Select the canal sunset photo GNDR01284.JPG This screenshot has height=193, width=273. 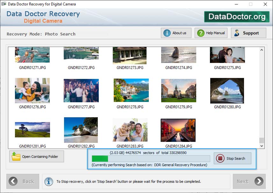click(178, 130)
